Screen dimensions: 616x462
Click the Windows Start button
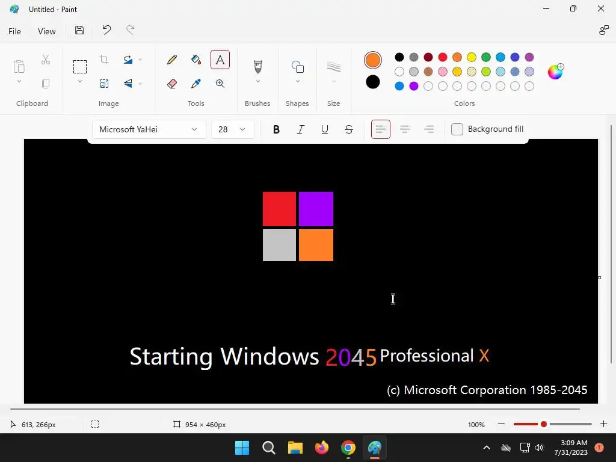242,448
